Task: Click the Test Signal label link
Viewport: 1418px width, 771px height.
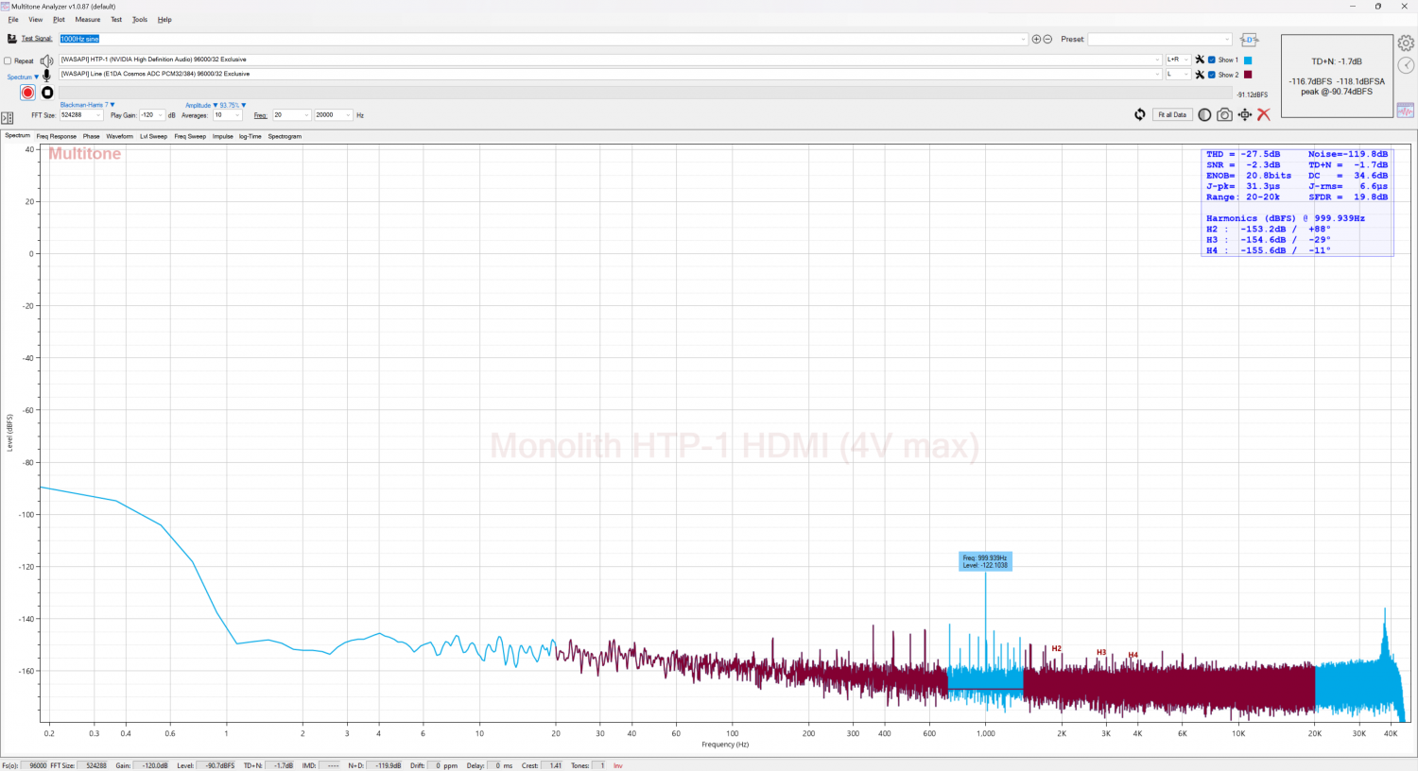Action: [x=37, y=39]
